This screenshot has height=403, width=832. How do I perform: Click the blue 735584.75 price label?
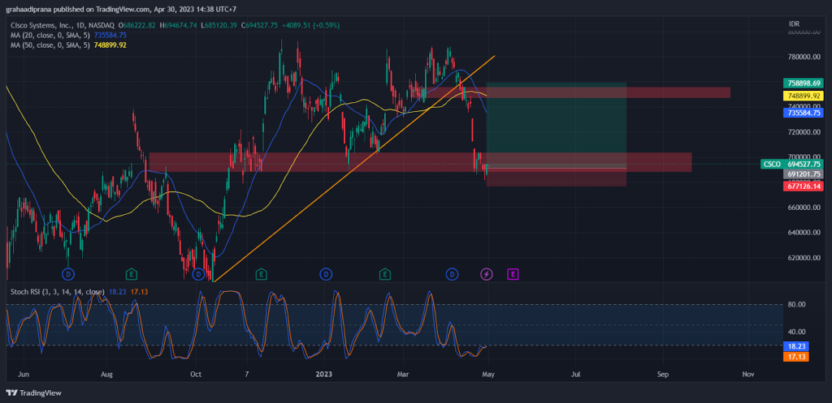click(x=804, y=113)
